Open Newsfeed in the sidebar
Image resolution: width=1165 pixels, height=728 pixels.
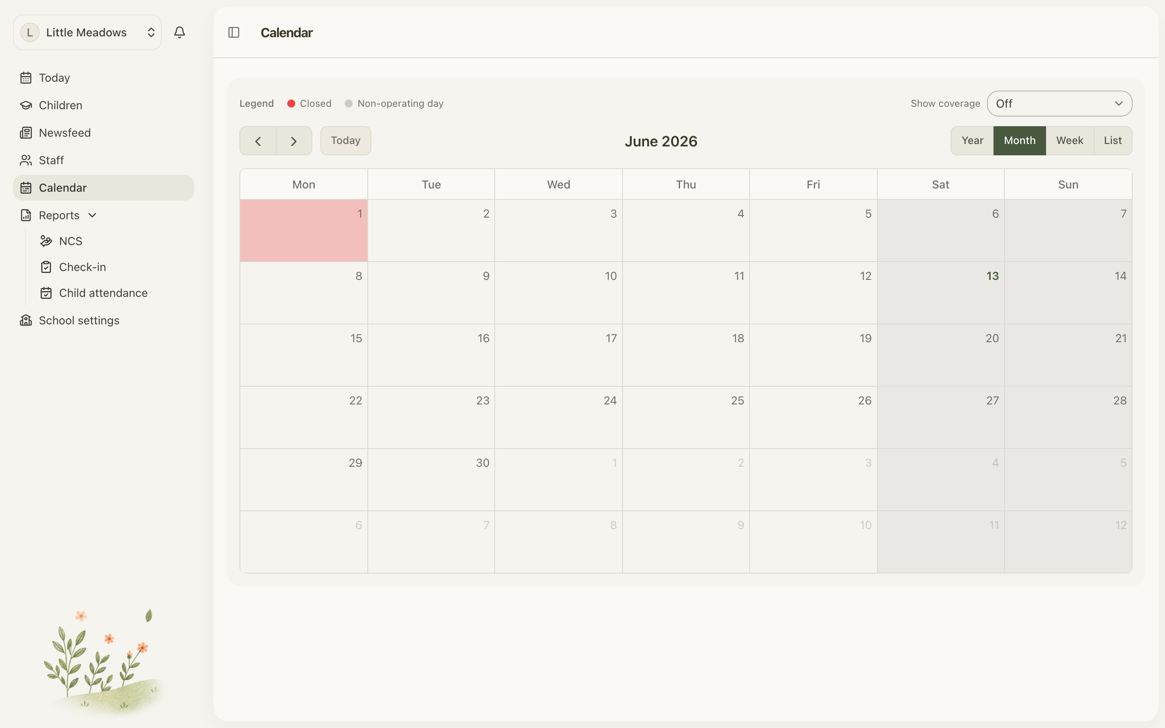[104, 132]
